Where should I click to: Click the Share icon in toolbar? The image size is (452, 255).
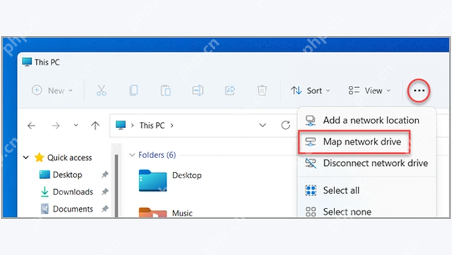(230, 90)
